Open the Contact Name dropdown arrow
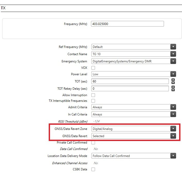Image resolution: width=182 pixels, height=175 pixels. (173, 54)
